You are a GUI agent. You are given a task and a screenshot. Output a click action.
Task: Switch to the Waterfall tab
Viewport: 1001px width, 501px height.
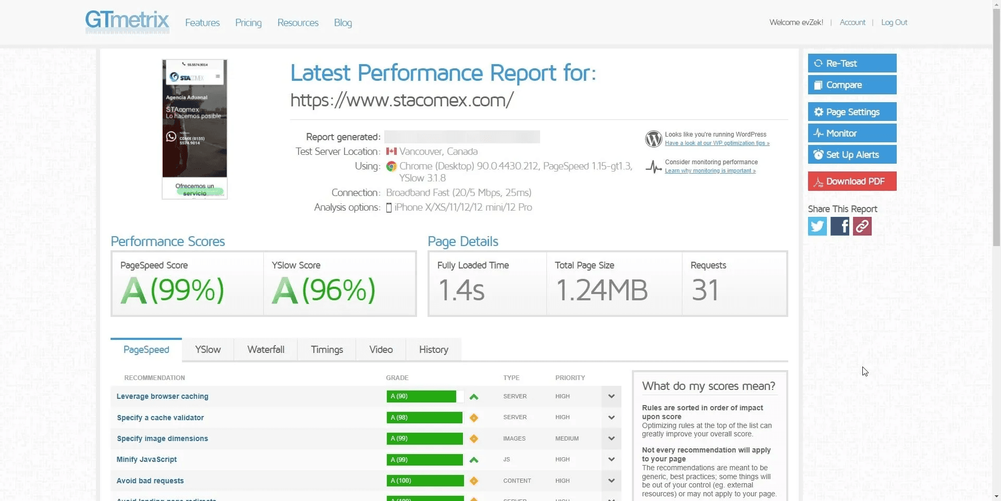point(265,350)
